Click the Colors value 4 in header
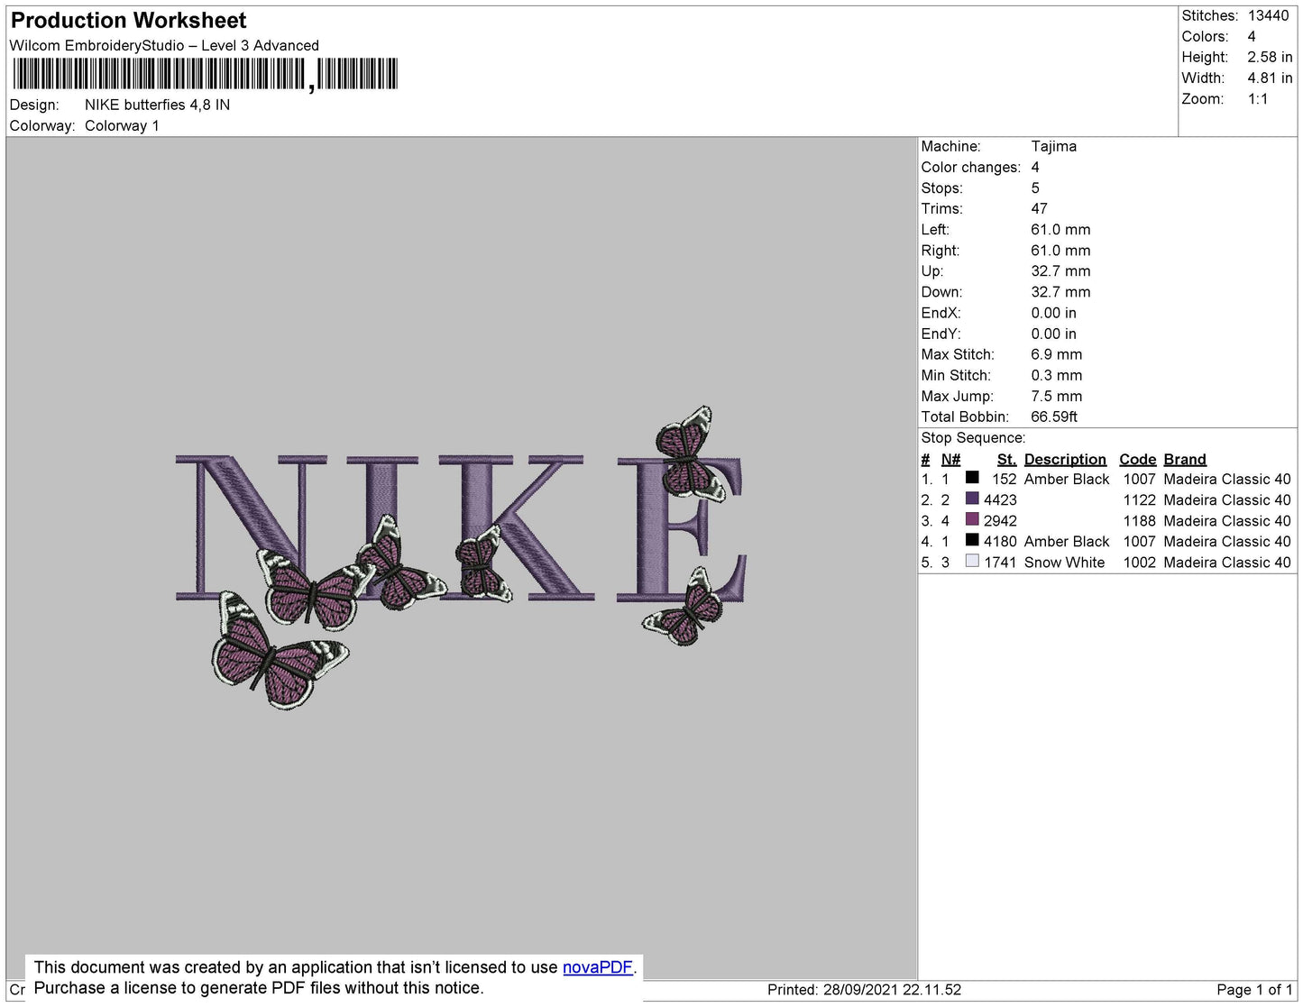 click(x=1252, y=36)
